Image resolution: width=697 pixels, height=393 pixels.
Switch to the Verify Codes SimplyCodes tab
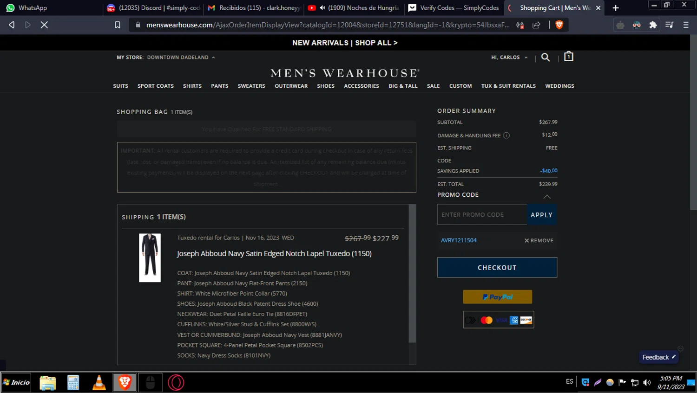tap(454, 8)
